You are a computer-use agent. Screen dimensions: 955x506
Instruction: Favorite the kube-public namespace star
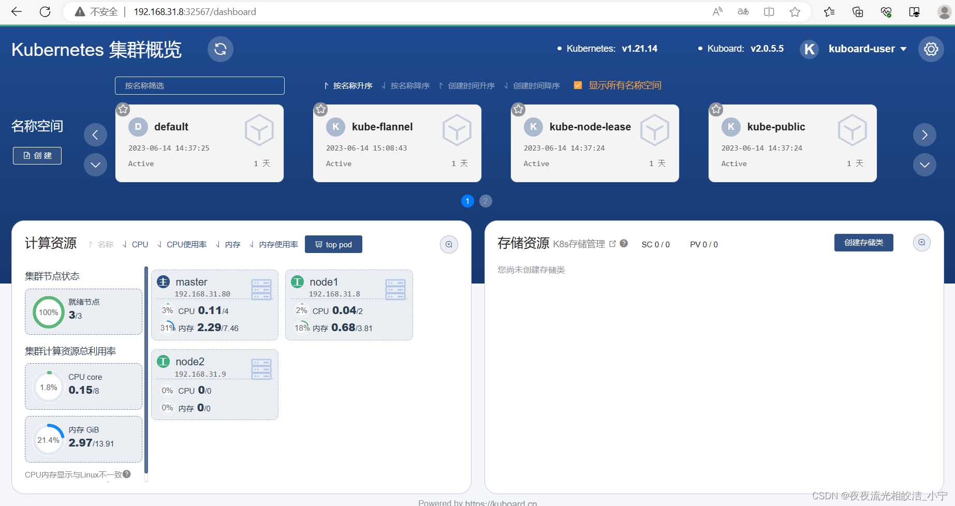coord(716,109)
